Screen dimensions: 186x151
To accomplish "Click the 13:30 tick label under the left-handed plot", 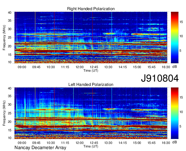I will 108,143.
